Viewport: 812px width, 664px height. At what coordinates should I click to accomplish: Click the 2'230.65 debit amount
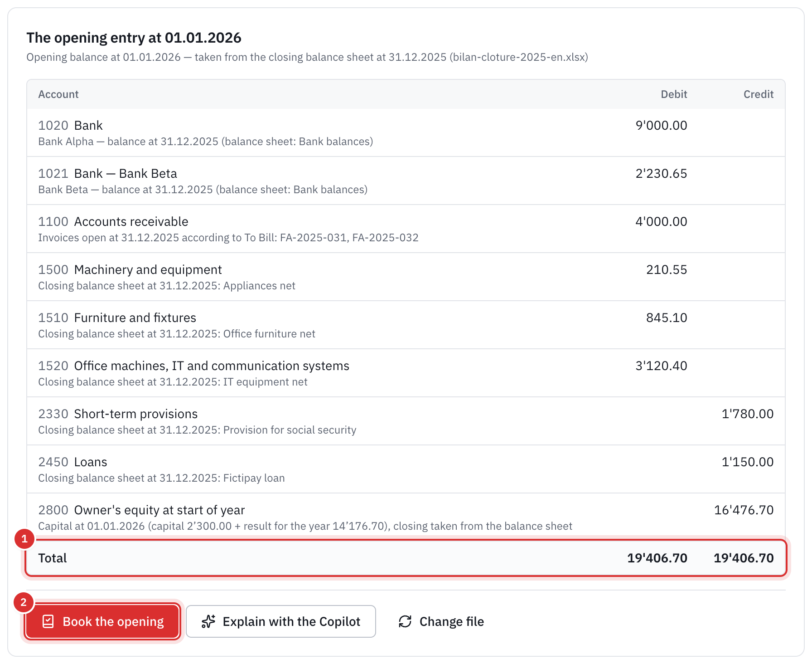(661, 173)
